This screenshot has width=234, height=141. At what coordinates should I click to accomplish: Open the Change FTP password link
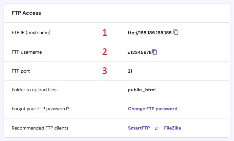pos(153,109)
